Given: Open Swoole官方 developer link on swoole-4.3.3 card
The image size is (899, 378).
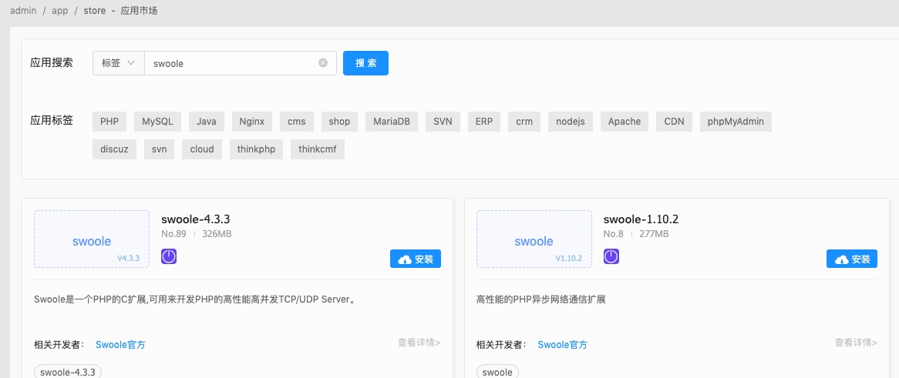Looking at the screenshot, I should click(120, 345).
